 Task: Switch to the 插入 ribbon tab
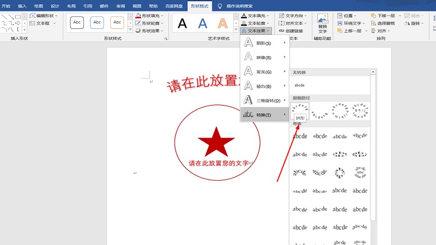[22, 6]
